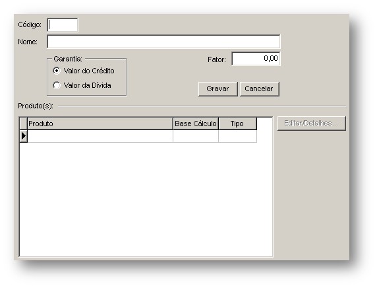Click the Fator label text
Viewport: 377px width, 288px height.
pyautogui.click(x=217, y=59)
